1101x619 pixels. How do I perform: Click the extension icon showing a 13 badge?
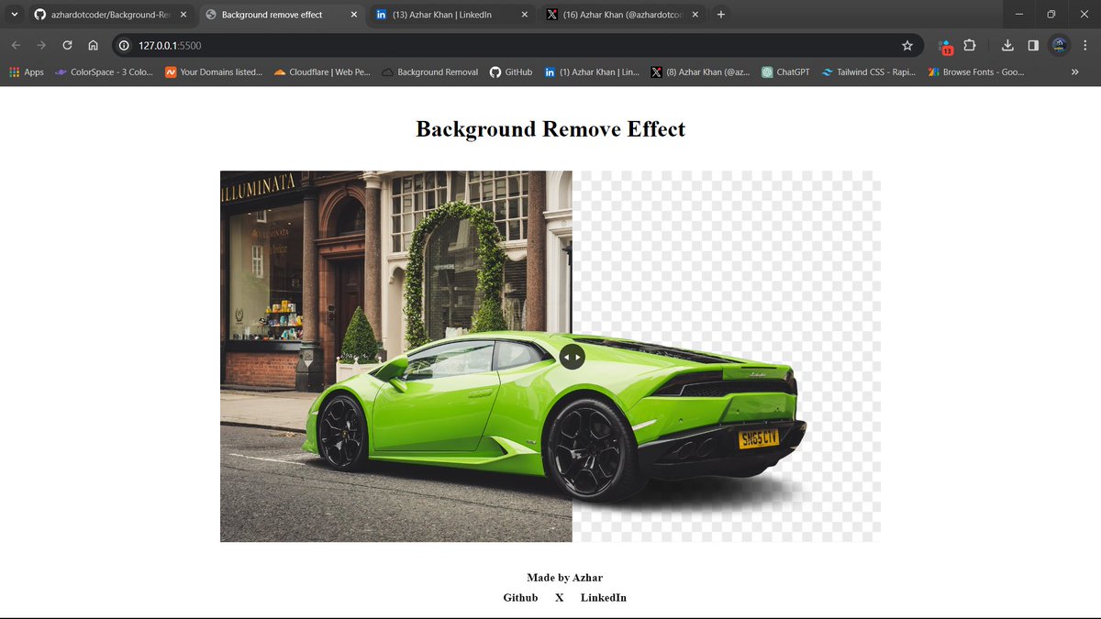click(x=944, y=44)
